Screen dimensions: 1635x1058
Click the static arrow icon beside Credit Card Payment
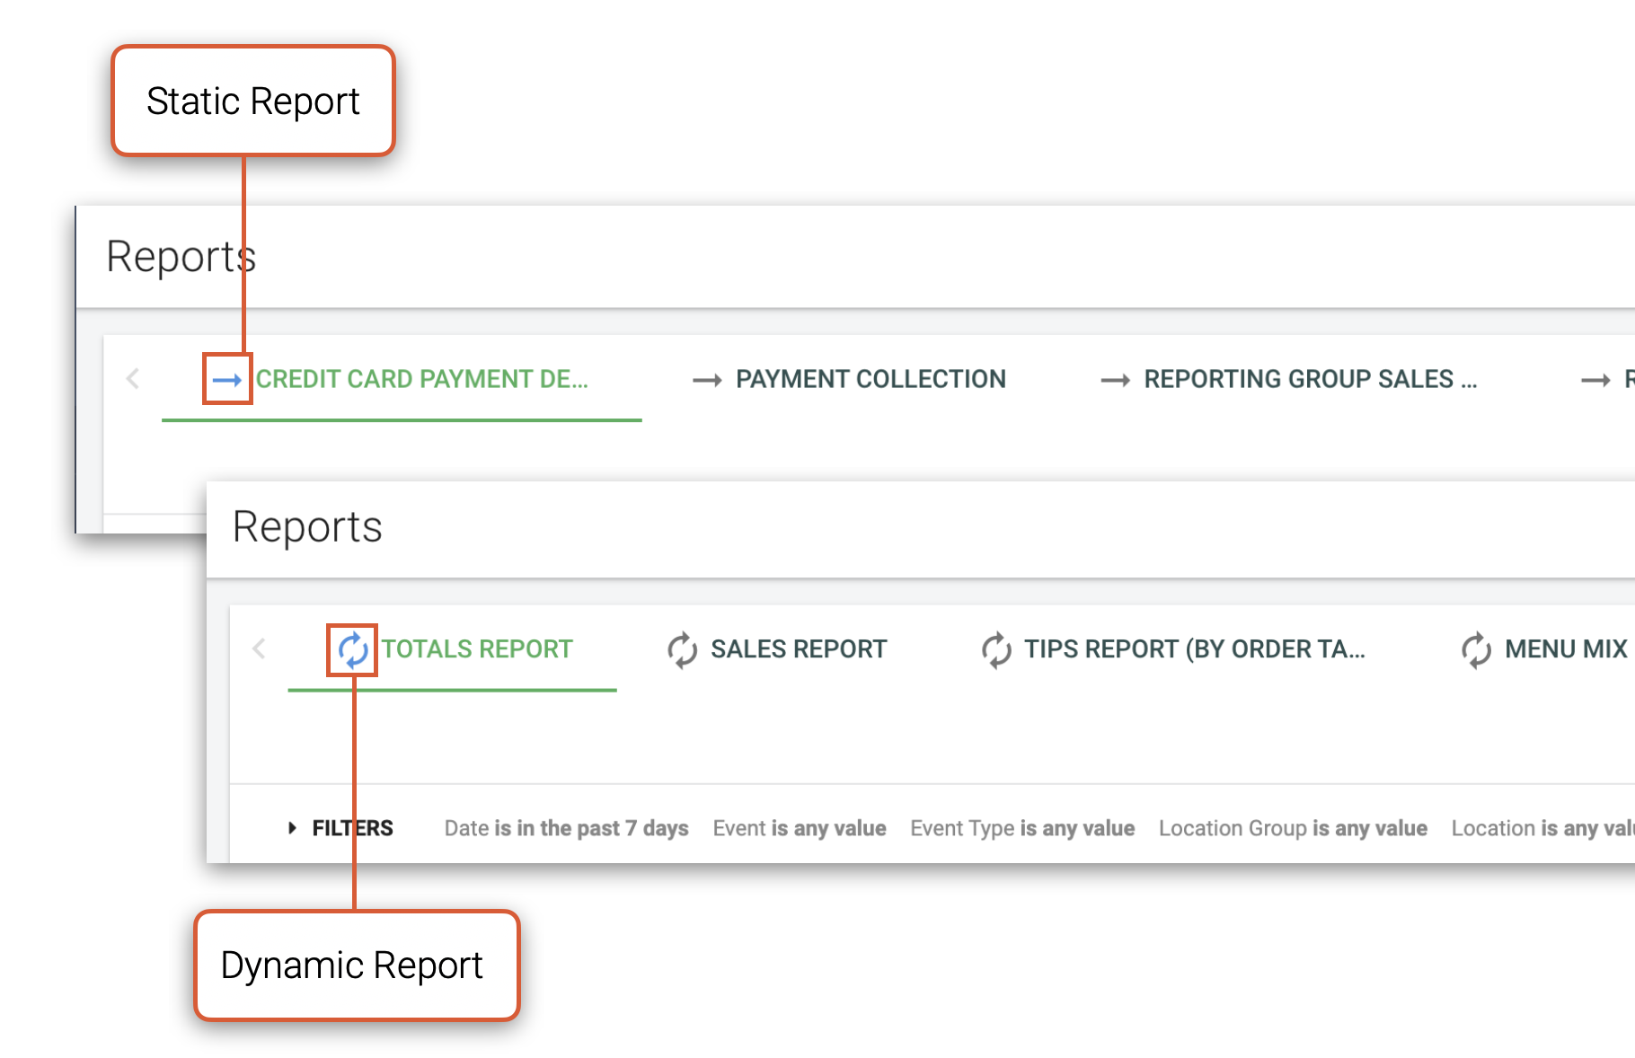[x=227, y=379]
